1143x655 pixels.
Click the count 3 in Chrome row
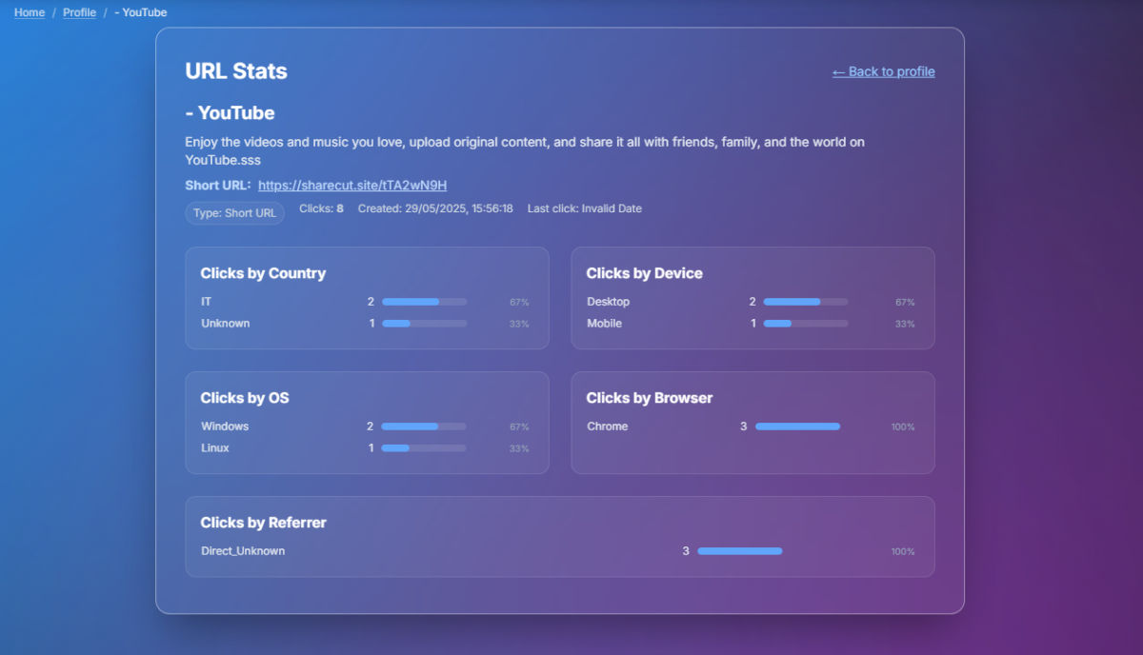tap(744, 427)
